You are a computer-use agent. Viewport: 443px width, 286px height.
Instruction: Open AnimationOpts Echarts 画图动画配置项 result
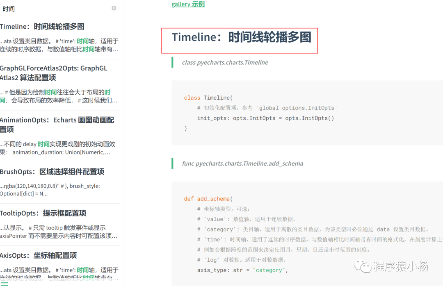point(57,125)
